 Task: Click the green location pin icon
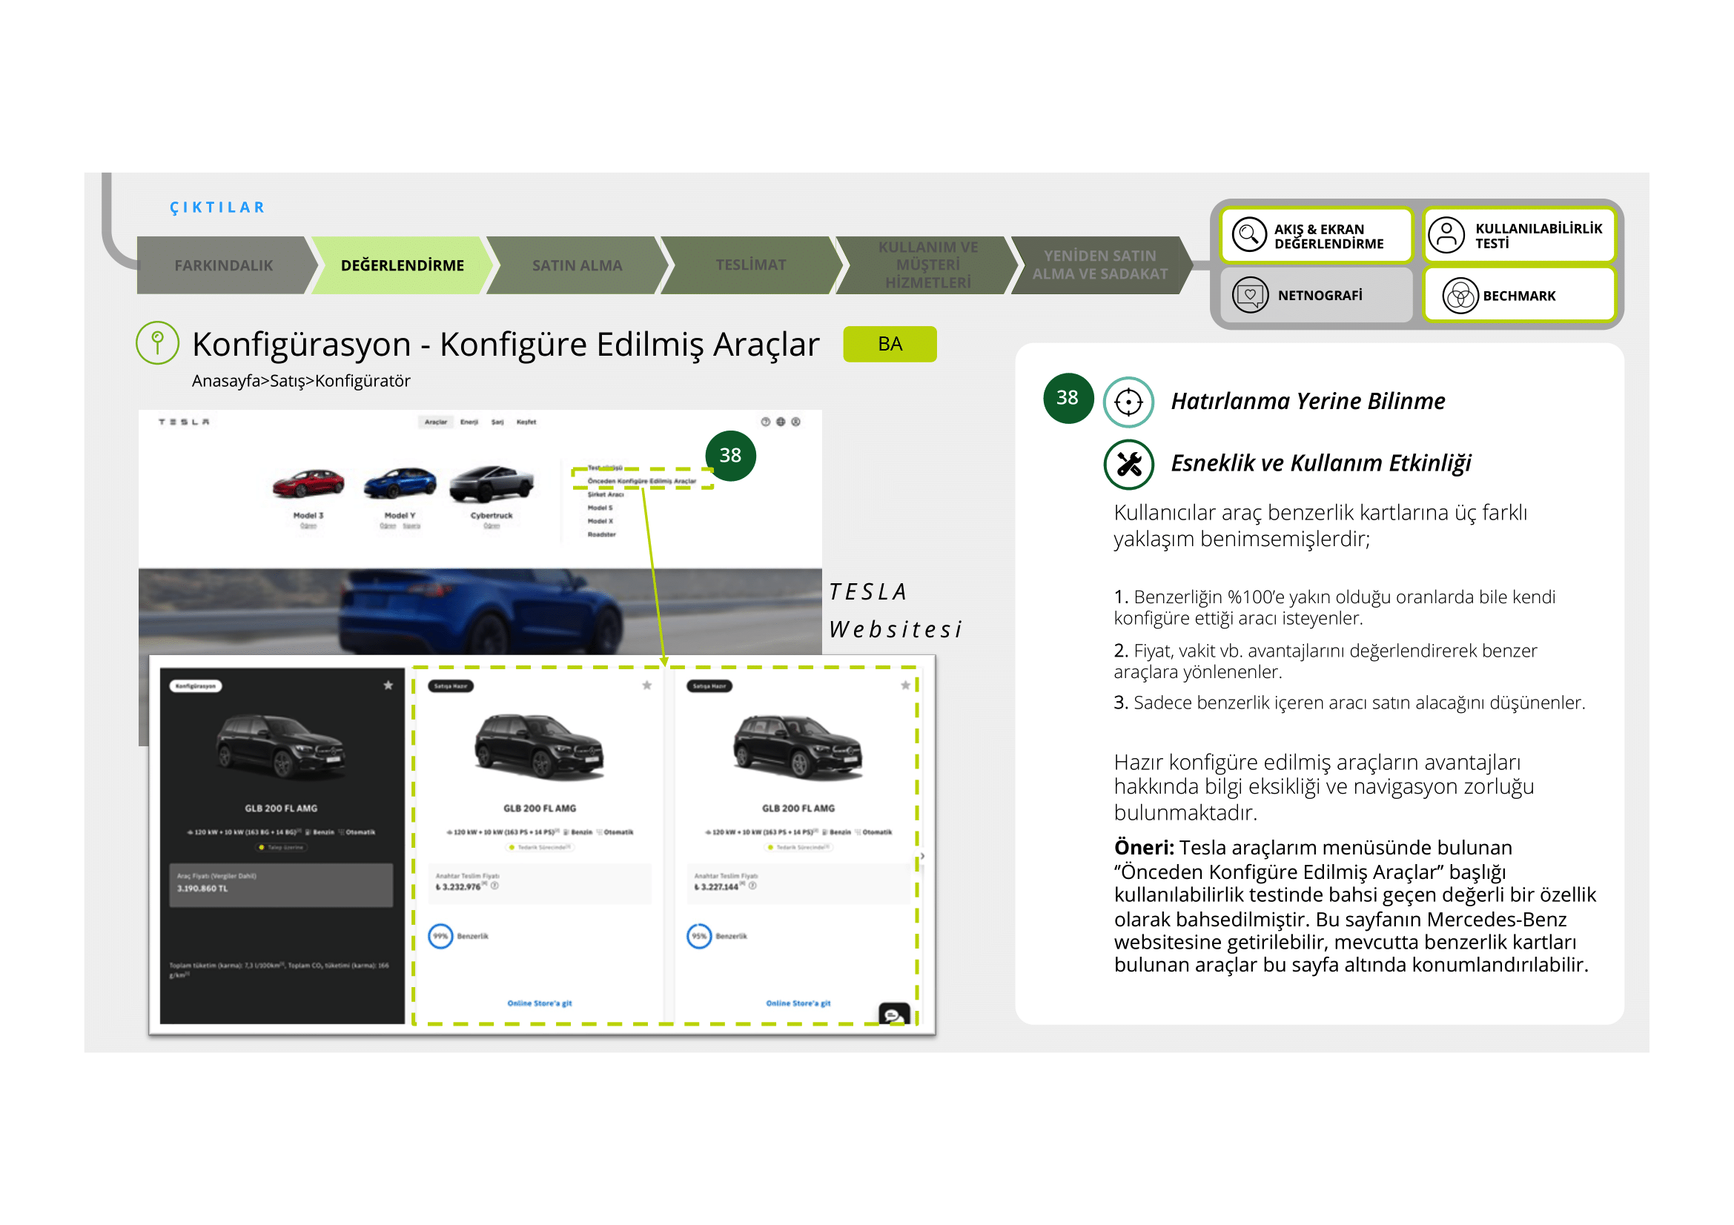point(157,342)
